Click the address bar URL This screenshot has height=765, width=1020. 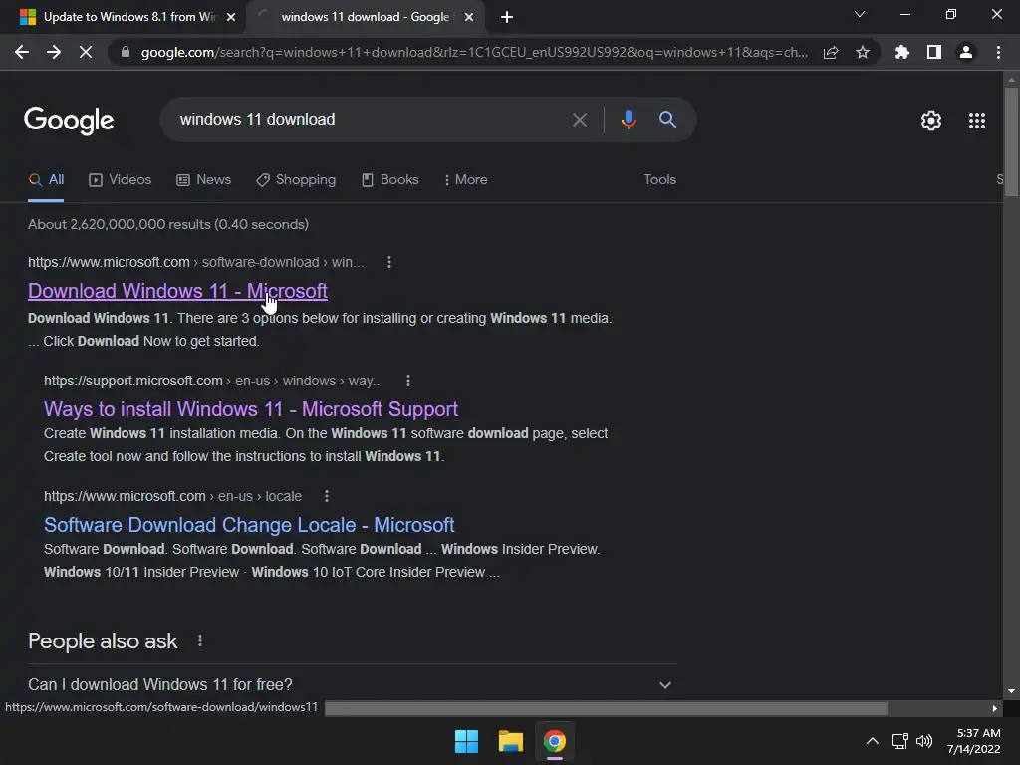coord(474,52)
